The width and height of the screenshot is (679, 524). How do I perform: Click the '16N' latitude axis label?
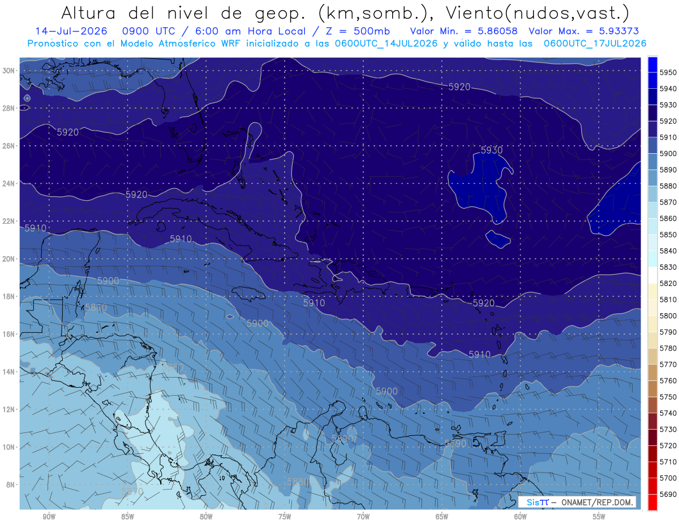8,334
